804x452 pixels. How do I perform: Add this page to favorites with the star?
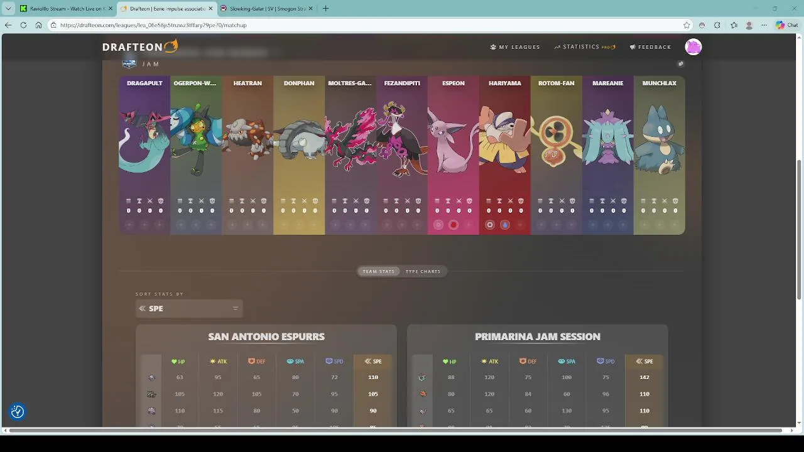687,25
